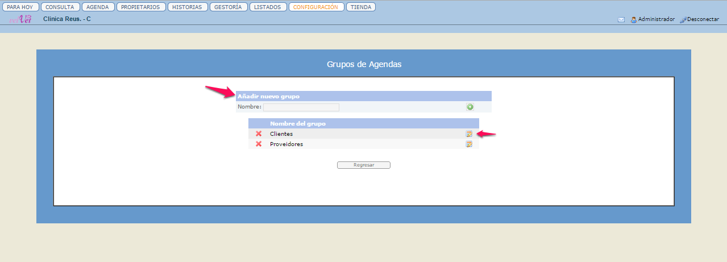The height and width of the screenshot is (262, 727).
Task: Navigate to the GESTORÍA tab
Action: (229, 7)
